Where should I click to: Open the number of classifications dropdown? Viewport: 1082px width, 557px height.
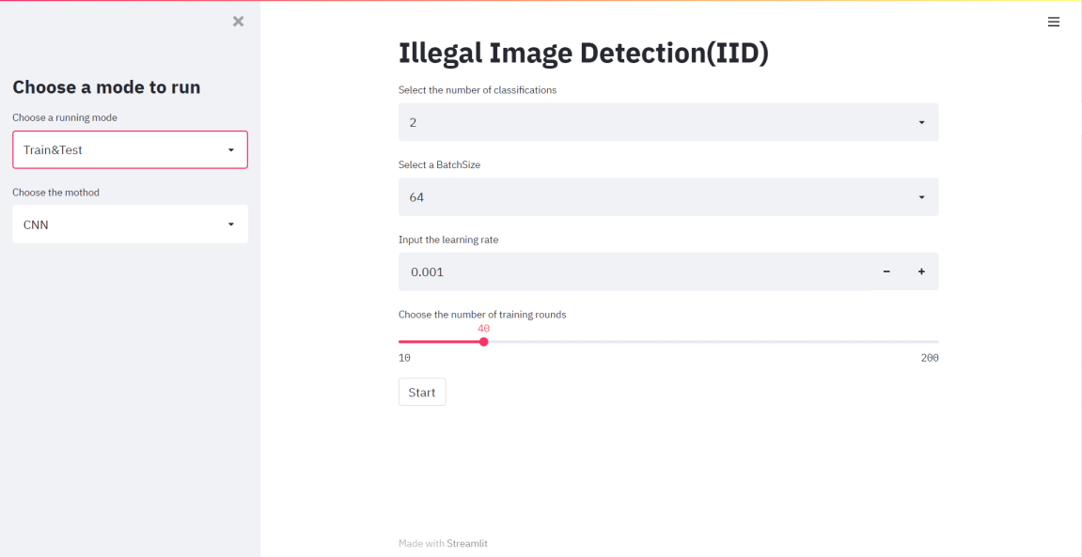658,122
